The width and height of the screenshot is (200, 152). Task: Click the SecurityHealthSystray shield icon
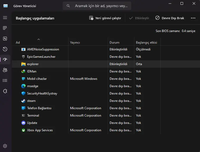pyautogui.click(x=23, y=93)
